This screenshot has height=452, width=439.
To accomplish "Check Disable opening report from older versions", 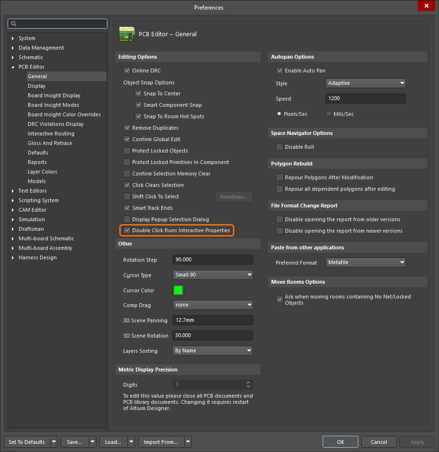I will (280, 220).
